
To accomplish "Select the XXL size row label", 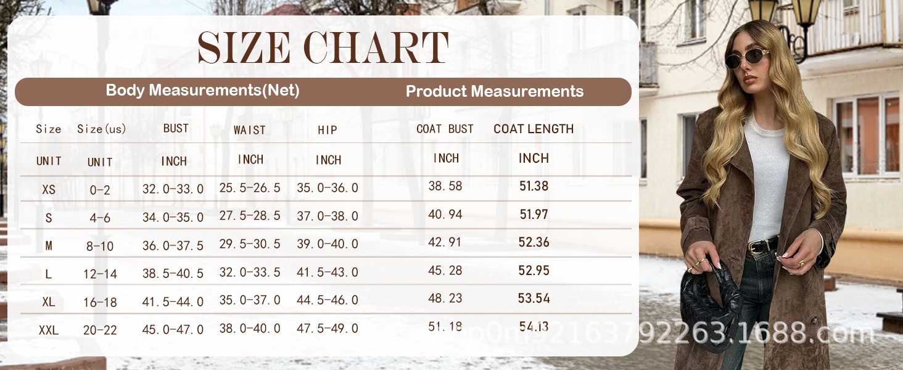I will [x=49, y=331].
